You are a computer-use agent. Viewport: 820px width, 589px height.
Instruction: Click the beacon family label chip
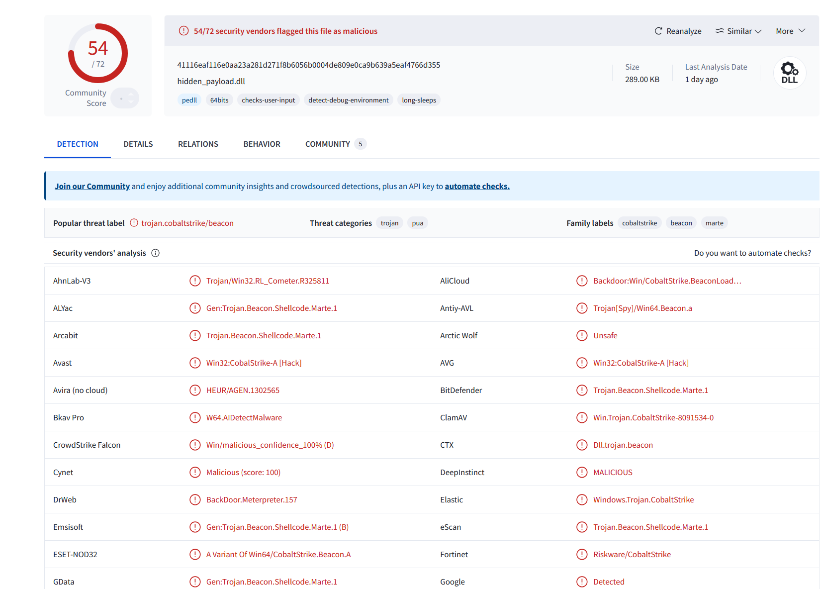point(681,223)
